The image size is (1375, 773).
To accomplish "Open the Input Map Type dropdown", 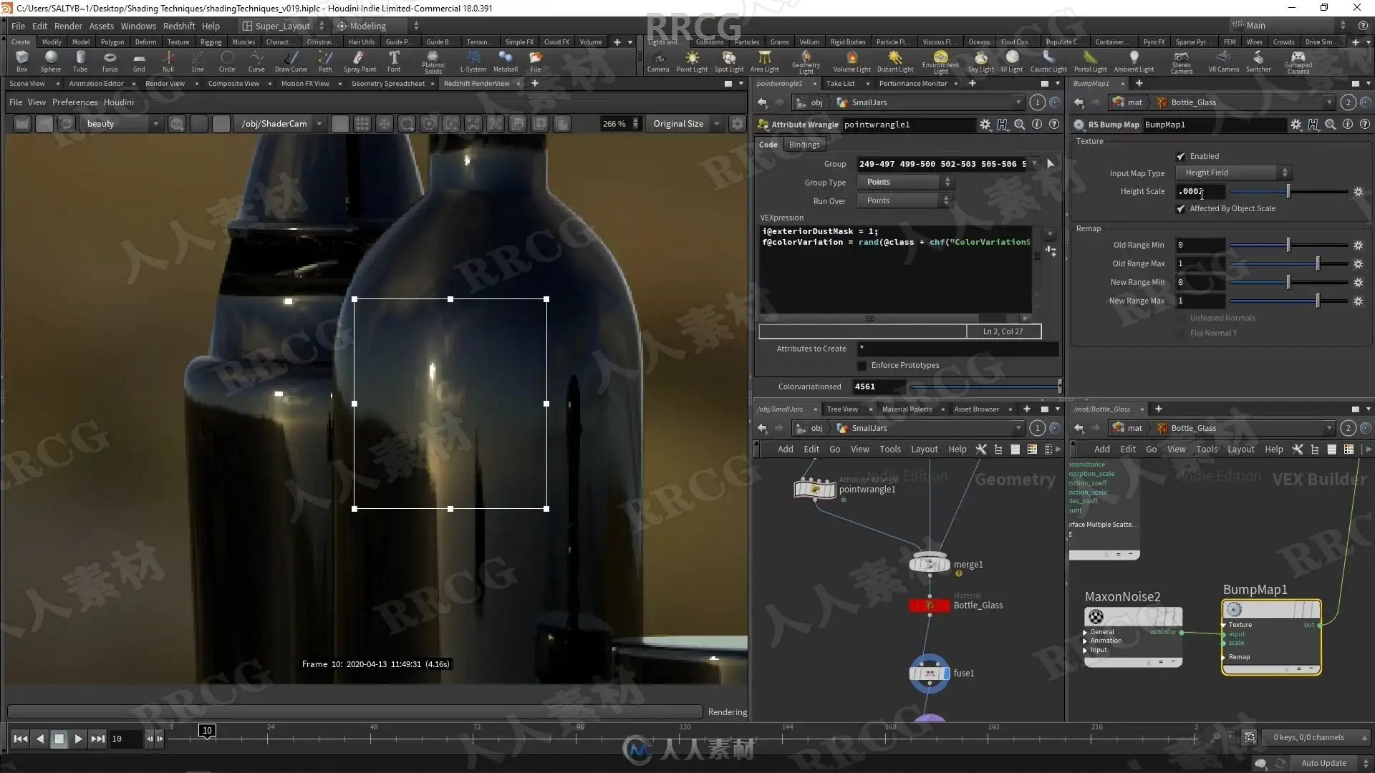I will pyautogui.click(x=1235, y=172).
